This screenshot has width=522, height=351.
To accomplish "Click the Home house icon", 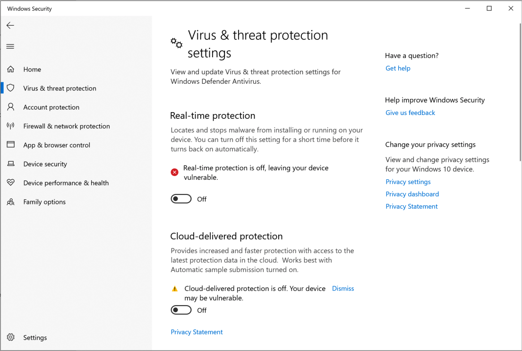I will point(10,70).
